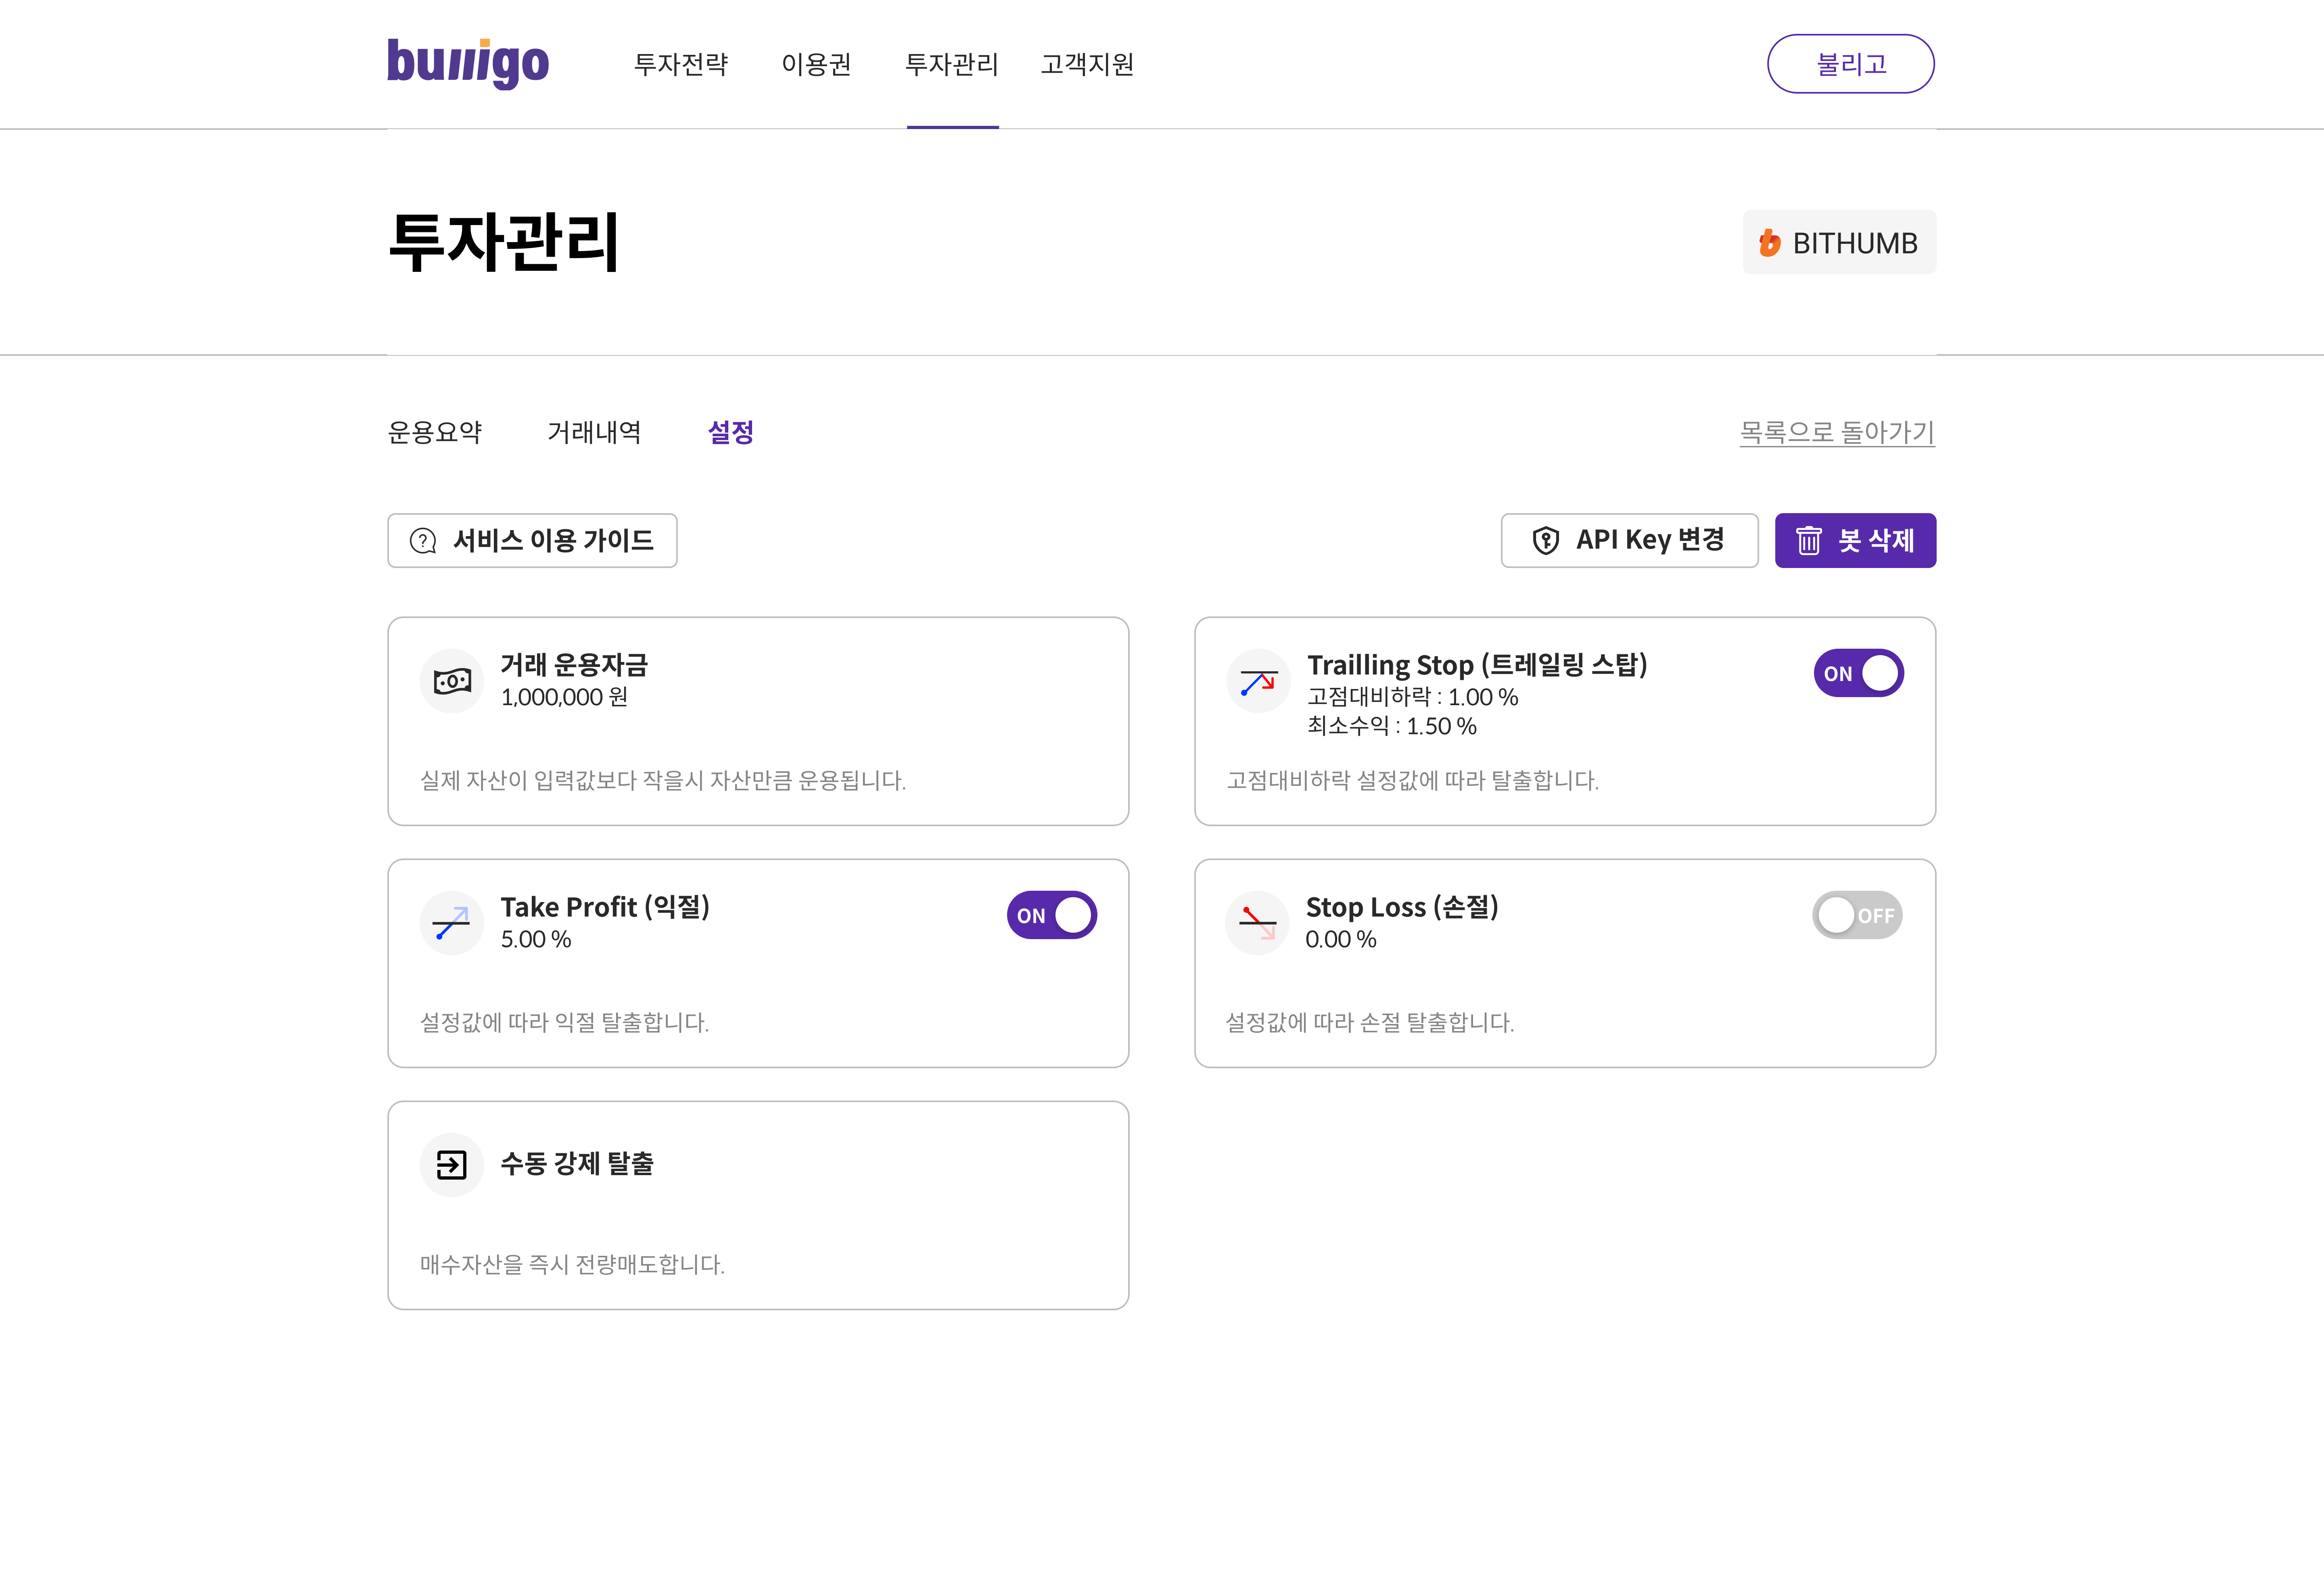Open the 서비스 이용 가이드 button

coord(532,541)
